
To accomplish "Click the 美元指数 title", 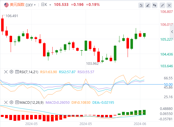I will pos(17,5).
